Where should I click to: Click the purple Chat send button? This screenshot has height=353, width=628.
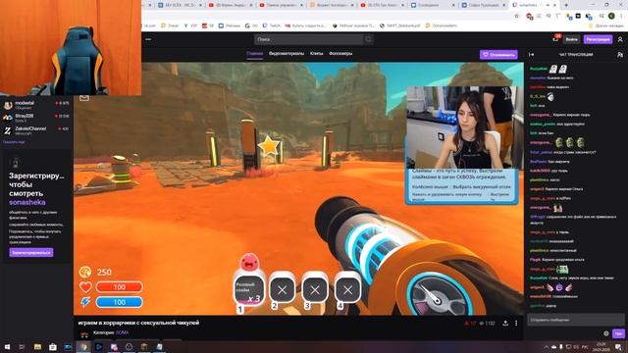click(618, 333)
